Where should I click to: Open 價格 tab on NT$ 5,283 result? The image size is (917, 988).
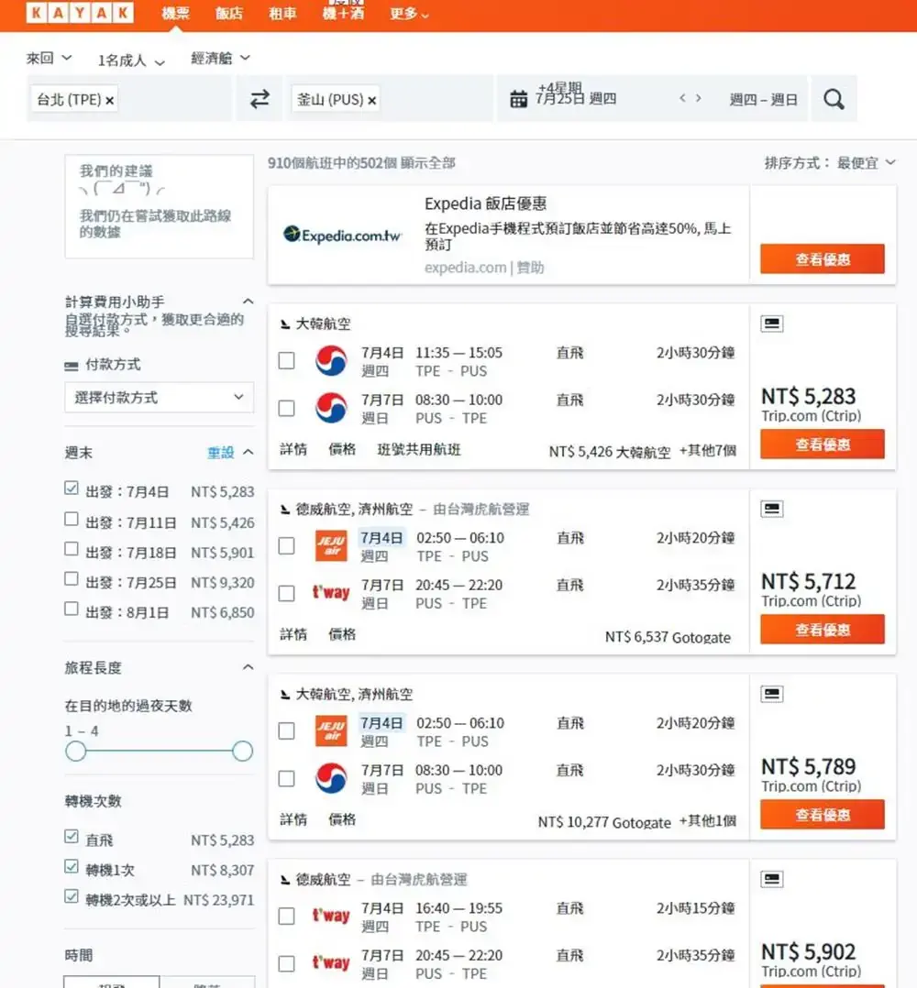(342, 449)
